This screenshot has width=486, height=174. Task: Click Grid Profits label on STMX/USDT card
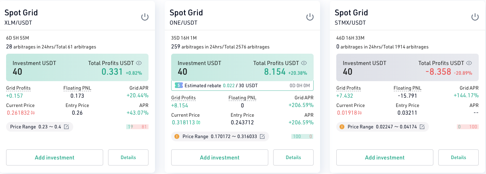pos(348,88)
